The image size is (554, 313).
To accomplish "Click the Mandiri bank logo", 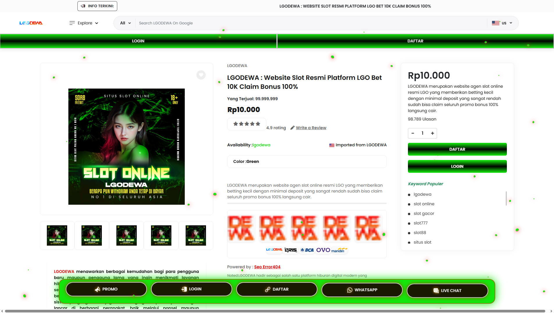I will (x=339, y=250).
